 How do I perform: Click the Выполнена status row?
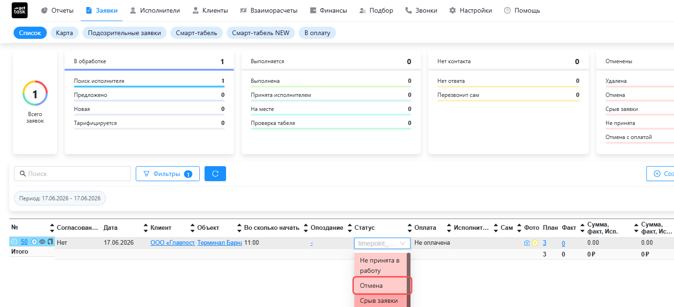tap(331, 82)
